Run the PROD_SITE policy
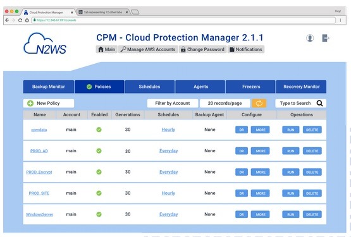 pyautogui.click(x=291, y=193)
